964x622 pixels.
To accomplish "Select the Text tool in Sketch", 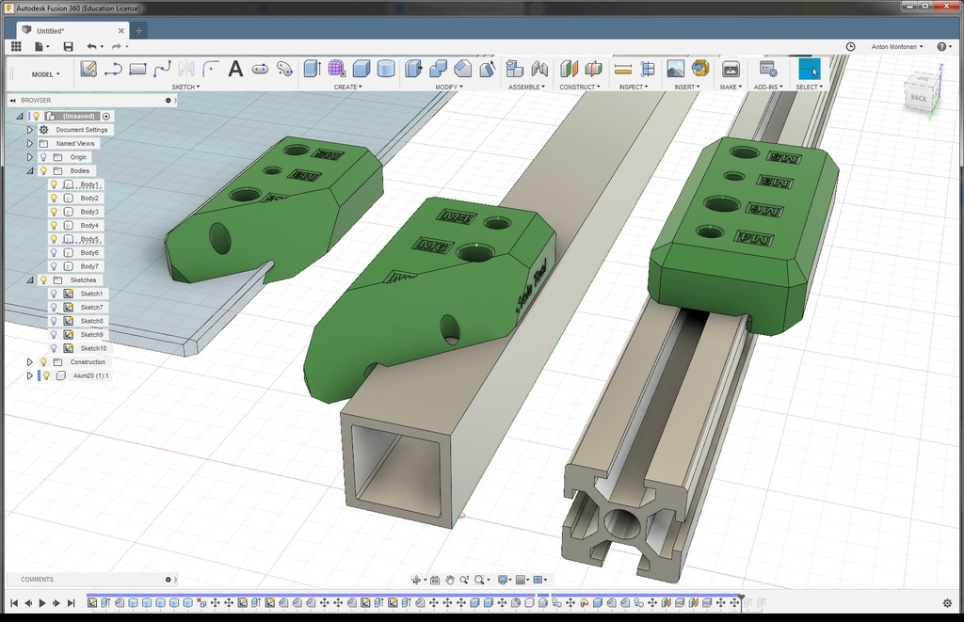I will point(235,69).
